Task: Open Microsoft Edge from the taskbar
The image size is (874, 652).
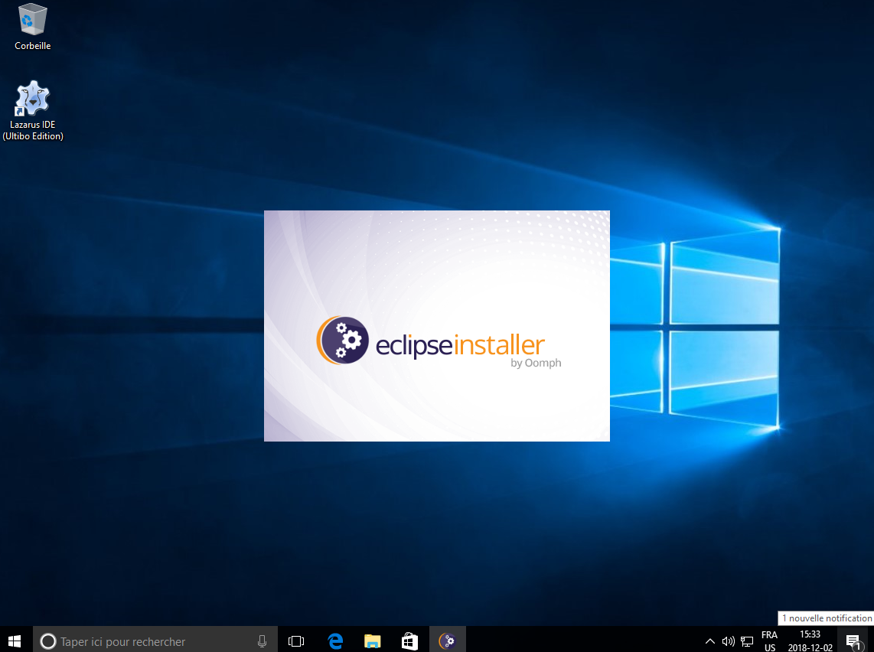Action: 335,641
